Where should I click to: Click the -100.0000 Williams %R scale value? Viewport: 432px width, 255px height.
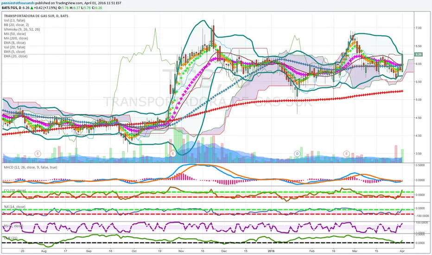[422, 216]
